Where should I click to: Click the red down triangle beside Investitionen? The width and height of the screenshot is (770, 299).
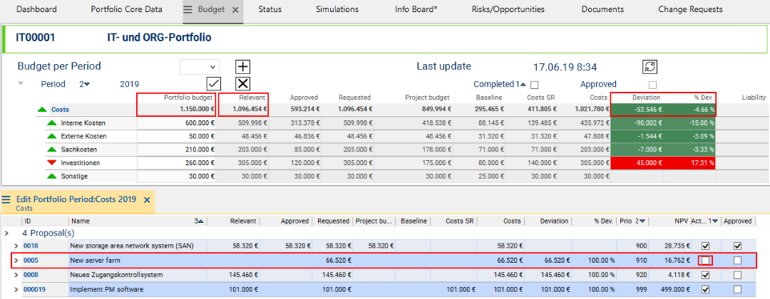pos(51,162)
